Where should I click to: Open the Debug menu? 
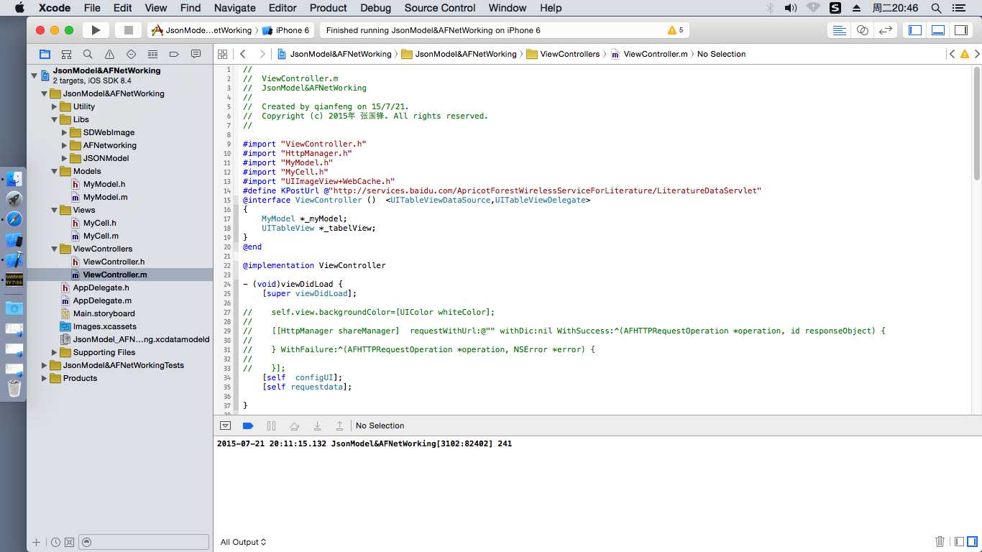(x=375, y=8)
